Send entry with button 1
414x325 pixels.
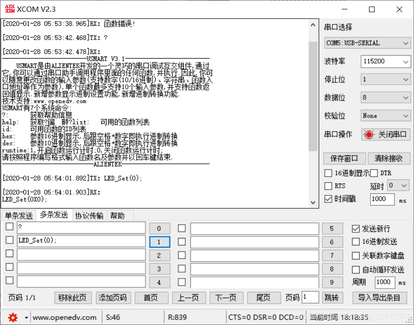coord(159,242)
